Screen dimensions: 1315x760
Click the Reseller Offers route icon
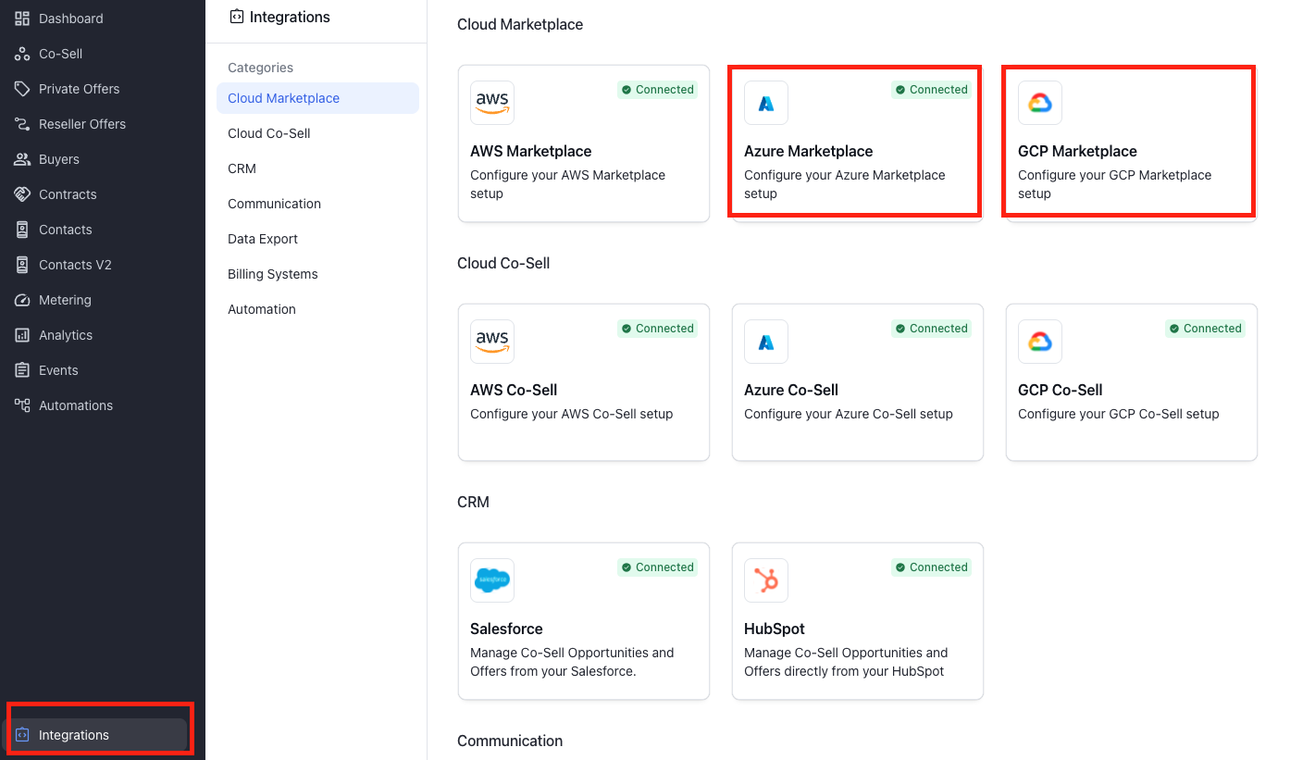tap(22, 124)
